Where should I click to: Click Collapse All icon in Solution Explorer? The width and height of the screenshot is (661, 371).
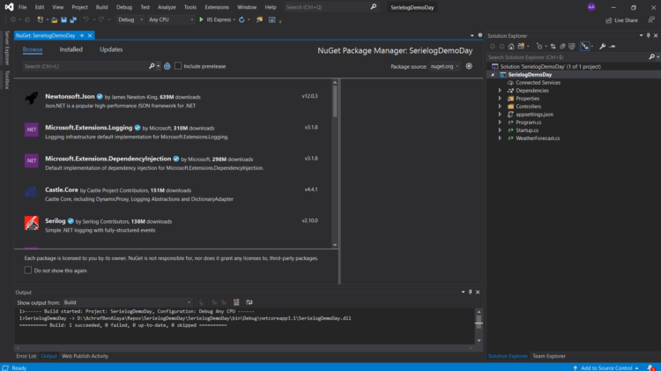click(562, 47)
